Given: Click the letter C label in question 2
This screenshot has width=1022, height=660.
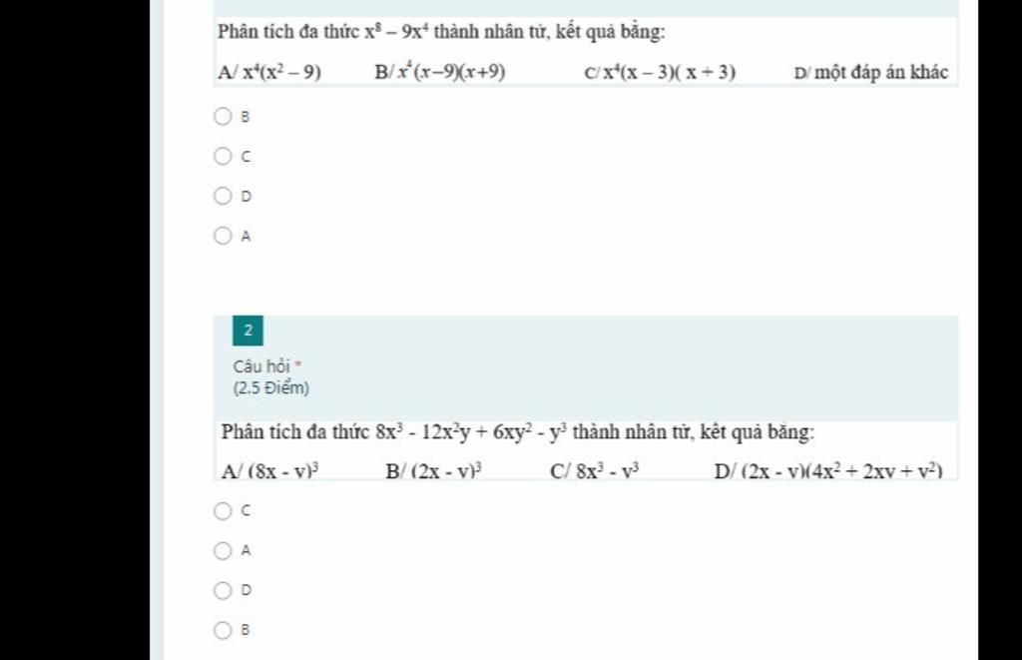Looking at the screenshot, I should (246, 510).
